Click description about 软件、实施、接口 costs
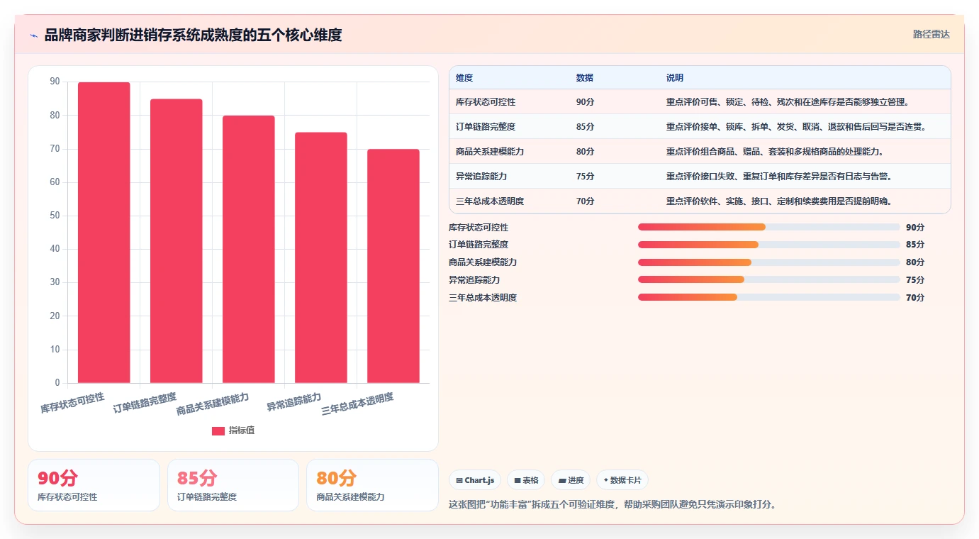This screenshot has width=979, height=539. [779, 201]
